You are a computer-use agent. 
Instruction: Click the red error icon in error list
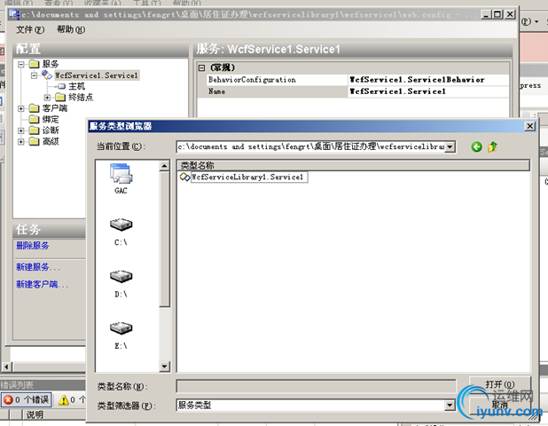tap(8, 399)
